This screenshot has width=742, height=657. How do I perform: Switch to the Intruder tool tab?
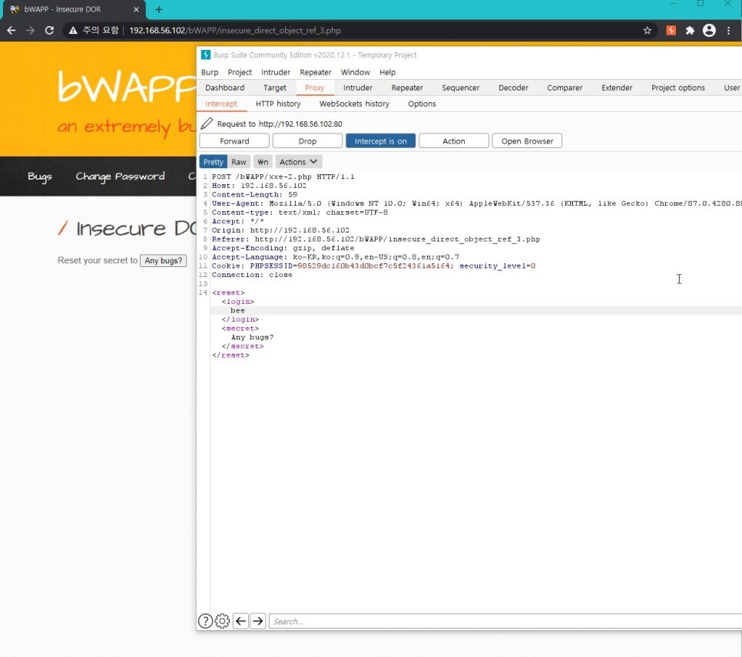(357, 87)
